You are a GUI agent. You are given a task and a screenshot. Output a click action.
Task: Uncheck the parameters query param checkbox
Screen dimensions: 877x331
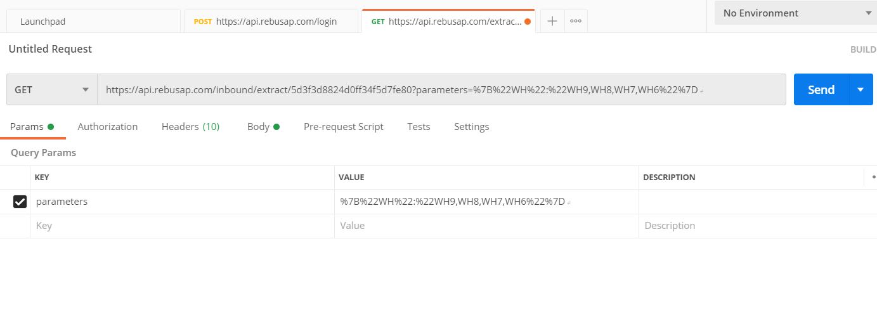20,202
